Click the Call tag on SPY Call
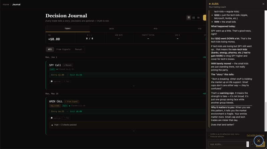 click(x=52, y=69)
